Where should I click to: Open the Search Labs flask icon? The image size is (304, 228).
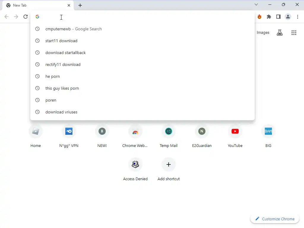(280, 33)
